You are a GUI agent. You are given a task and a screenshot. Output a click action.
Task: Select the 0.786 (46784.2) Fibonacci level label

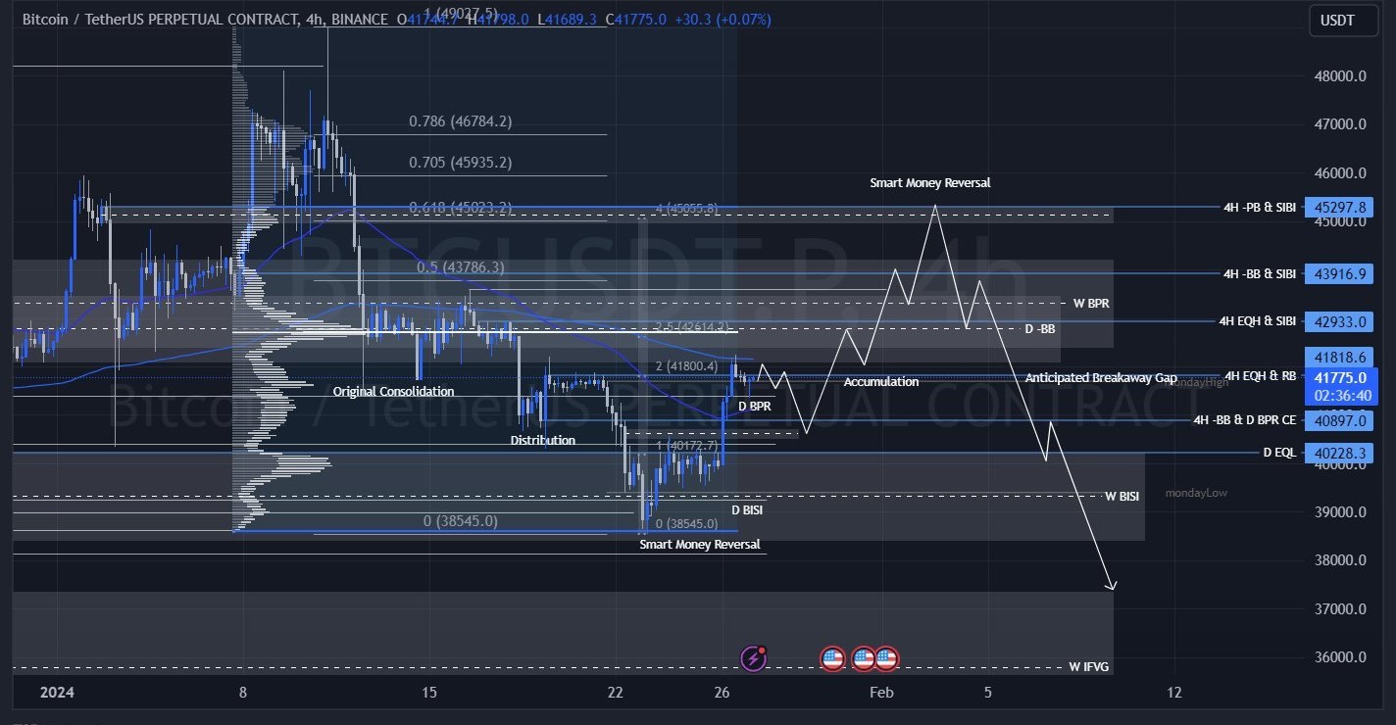click(x=460, y=122)
